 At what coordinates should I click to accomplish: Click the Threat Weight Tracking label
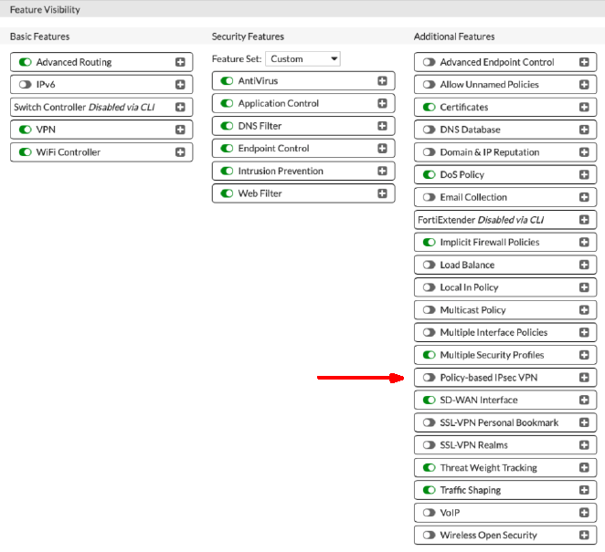(488, 468)
